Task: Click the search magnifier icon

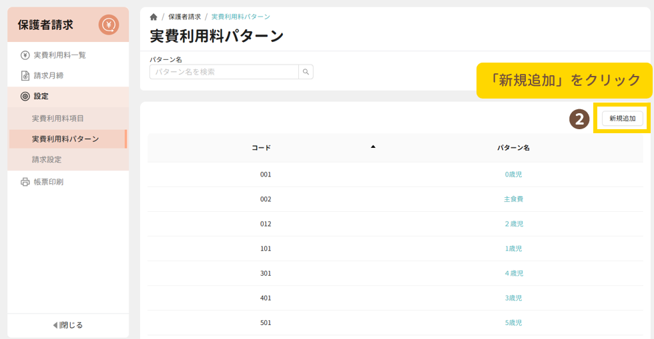Action: 306,72
